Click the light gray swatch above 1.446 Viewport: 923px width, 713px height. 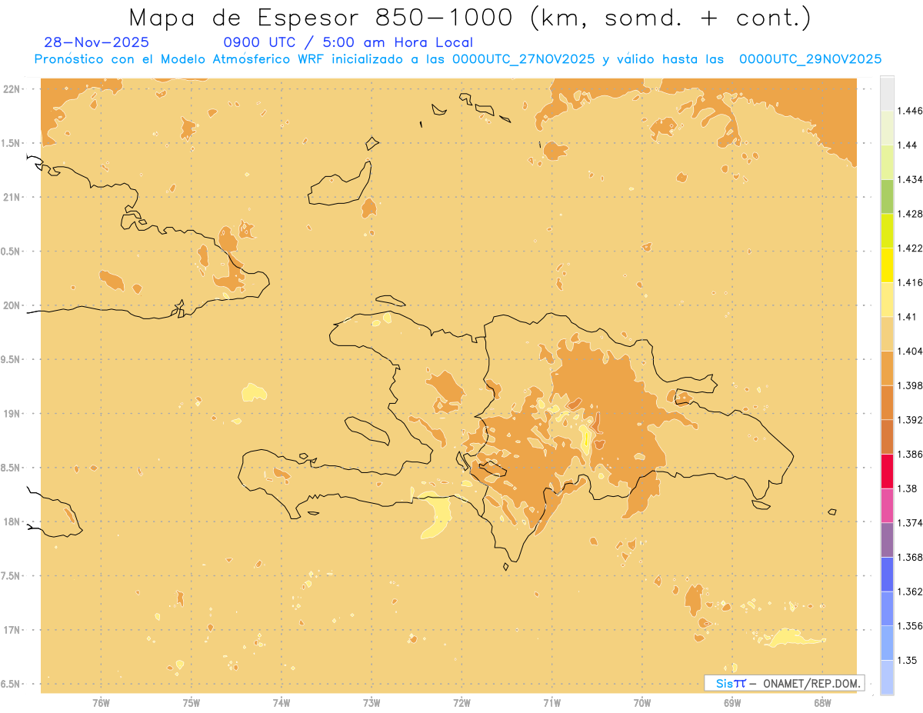point(887,93)
